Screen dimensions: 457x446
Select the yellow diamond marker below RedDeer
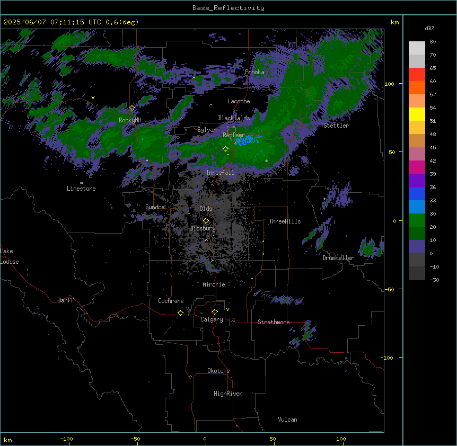(225, 149)
